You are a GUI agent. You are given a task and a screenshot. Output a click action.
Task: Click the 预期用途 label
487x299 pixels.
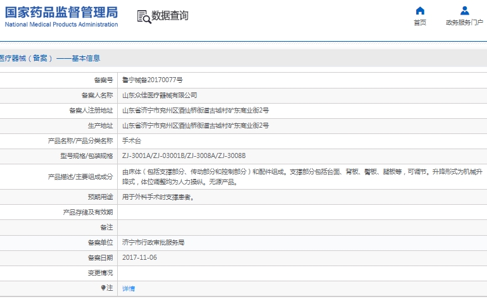[100, 197]
